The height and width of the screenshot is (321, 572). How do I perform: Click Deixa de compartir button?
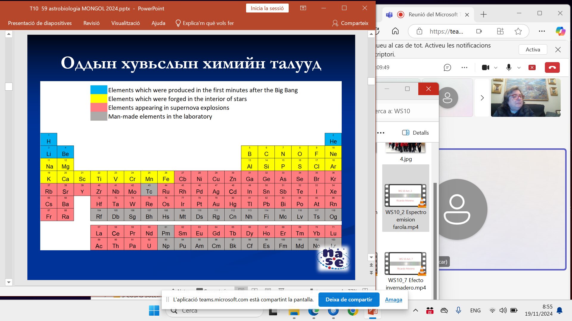[x=349, y=300]
